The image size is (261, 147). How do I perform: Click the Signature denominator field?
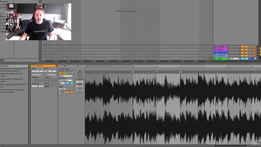(x=41, y=86)
